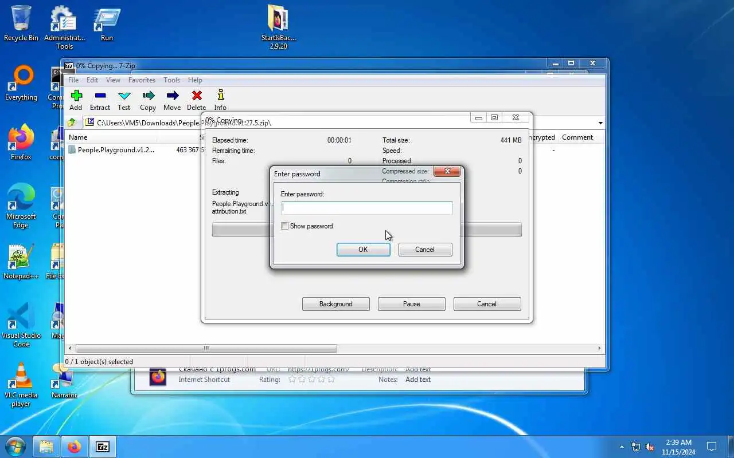Open the action center notification icon

(712, 447)
